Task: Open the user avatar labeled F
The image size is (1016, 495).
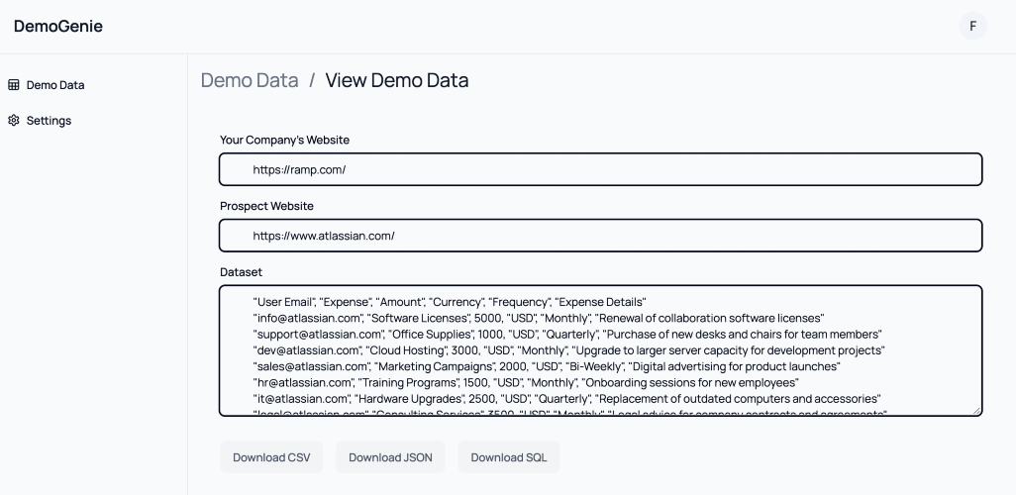Action: 972,26
